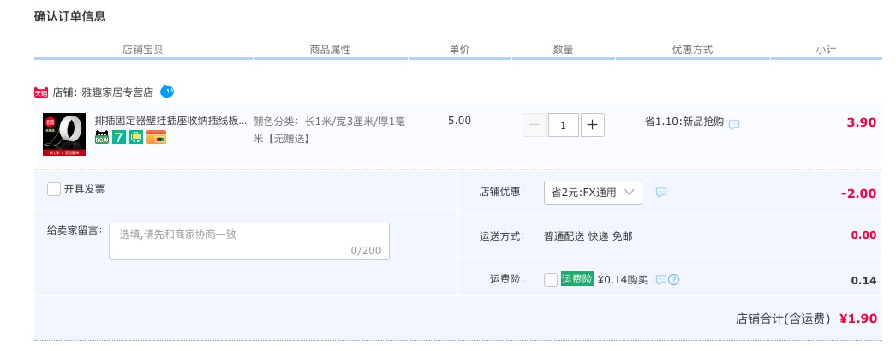This screenshot has height=351, width=896.
Task: Click the 小计 column header
Action: [826, 50]
